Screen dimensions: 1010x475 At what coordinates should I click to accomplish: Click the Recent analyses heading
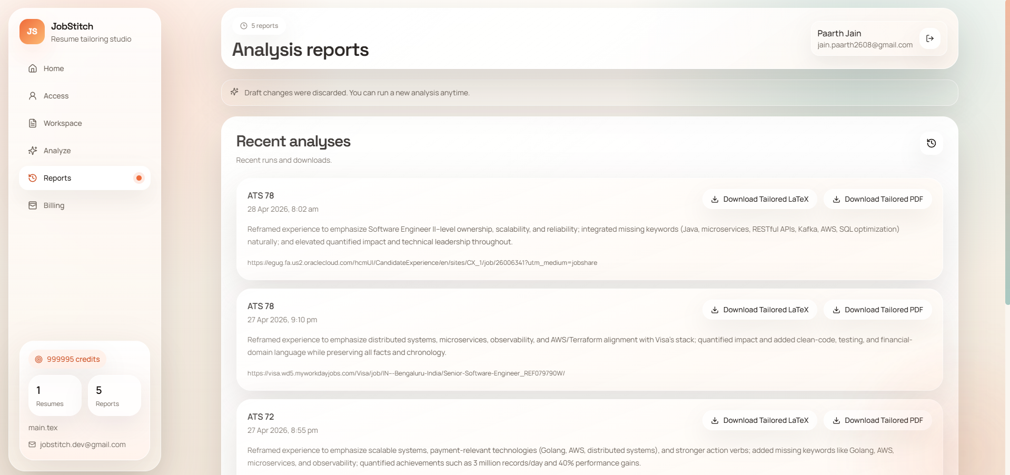[293, 141]
